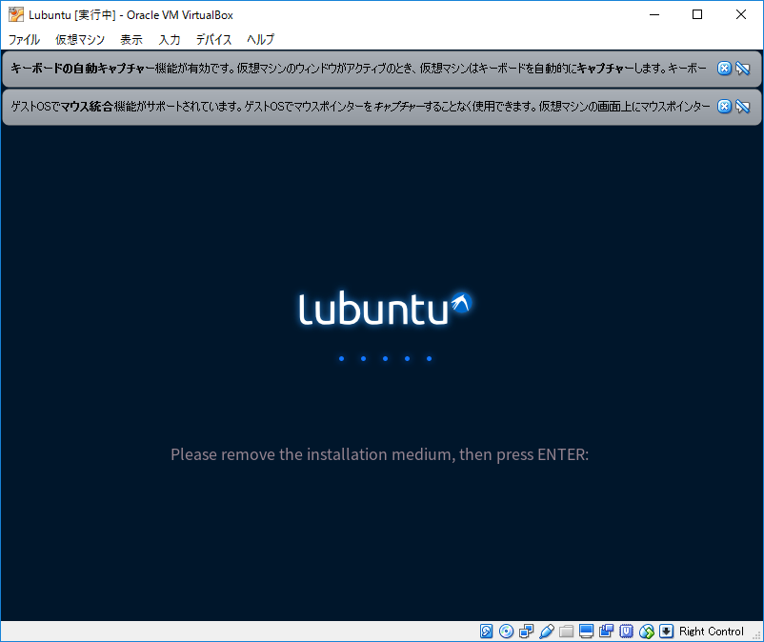Open the 仮想マシン menu
Viewport: 764px width, 642px height.
80,39
